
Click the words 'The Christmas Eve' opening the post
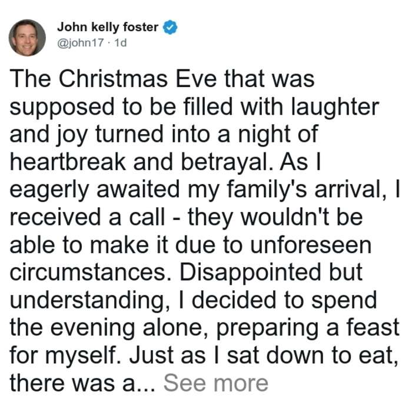[114, 79]
